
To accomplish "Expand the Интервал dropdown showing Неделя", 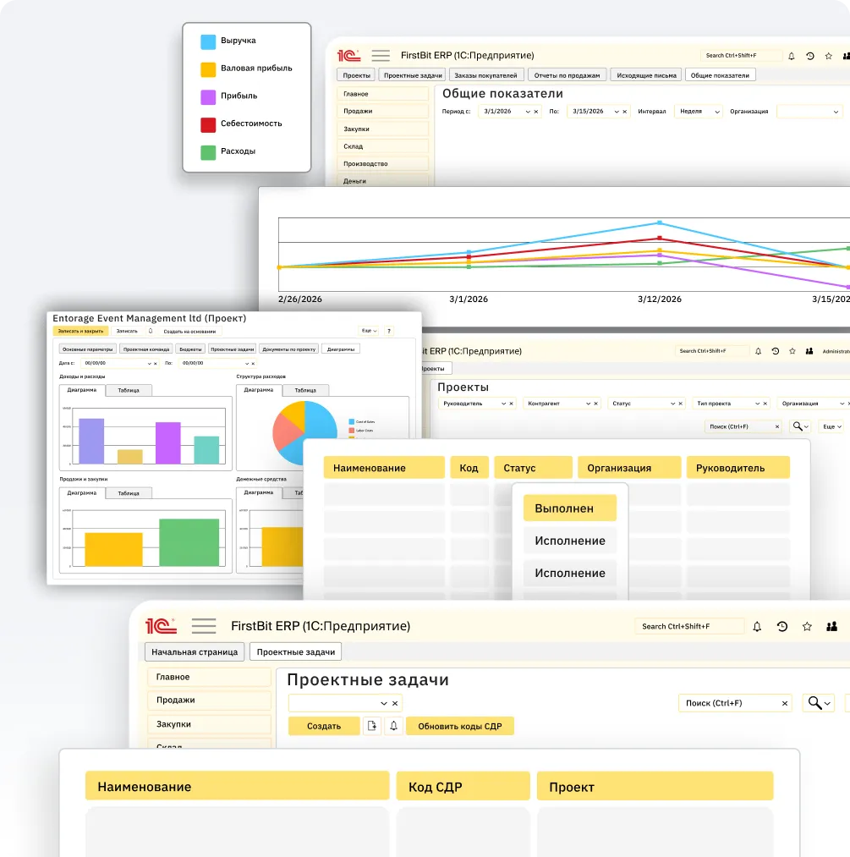I will pyautogui.click(x=717, y=112).
